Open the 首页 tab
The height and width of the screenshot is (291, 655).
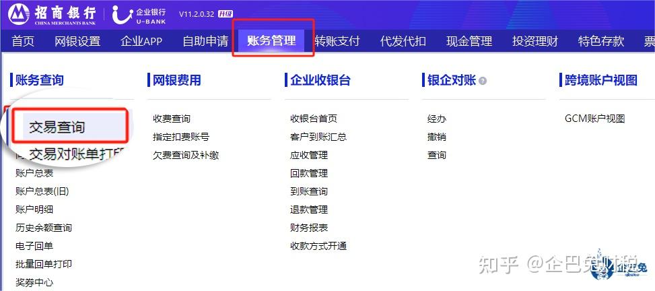tap(23, 41)
